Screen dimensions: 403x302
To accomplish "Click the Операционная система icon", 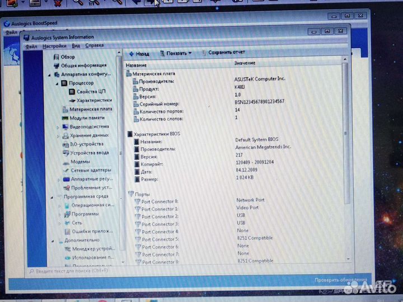I will [67, 205].
